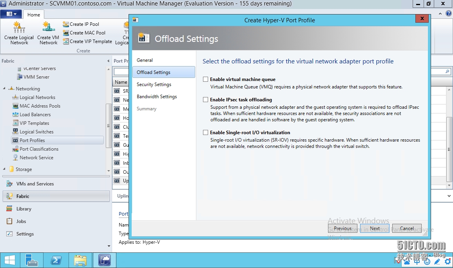This screenshot has height=268, width=453.
Task: Click the MAC Address Pools tree icon
Action: [x=15, y=106]
